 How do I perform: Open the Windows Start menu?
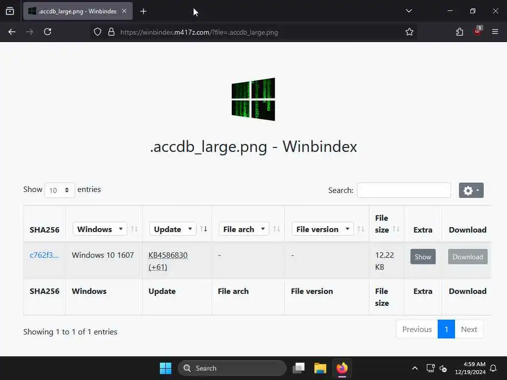pyautogui.click(x=165, y=368)
